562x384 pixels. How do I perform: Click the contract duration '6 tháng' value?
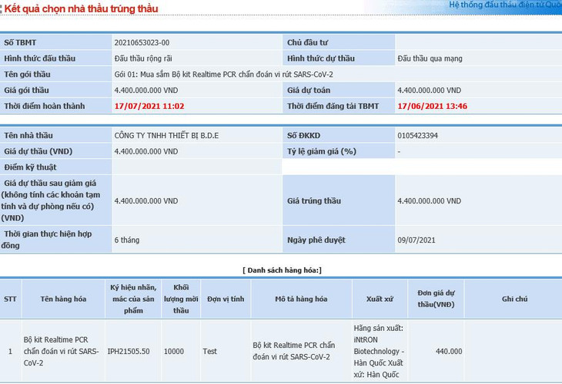pyautogui.click(x=127, y=240)
